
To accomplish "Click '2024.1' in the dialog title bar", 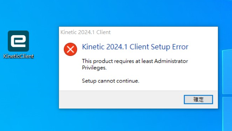I will click(x=86, y=32).
